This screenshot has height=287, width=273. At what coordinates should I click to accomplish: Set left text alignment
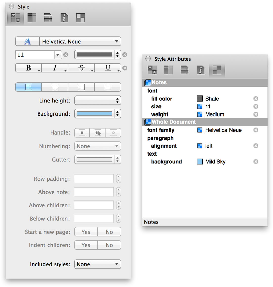point(29,87)
